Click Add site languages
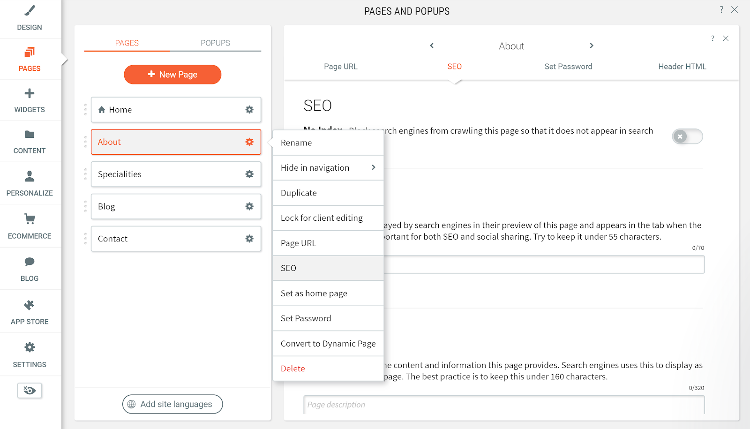 [x=172, y=404]
